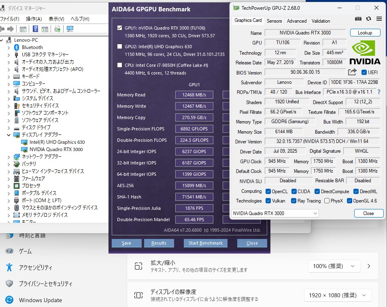The image size is (387, 307).
Task: Click the accessibility icon in Settings sidebar
Action: (x=9, y=267)
